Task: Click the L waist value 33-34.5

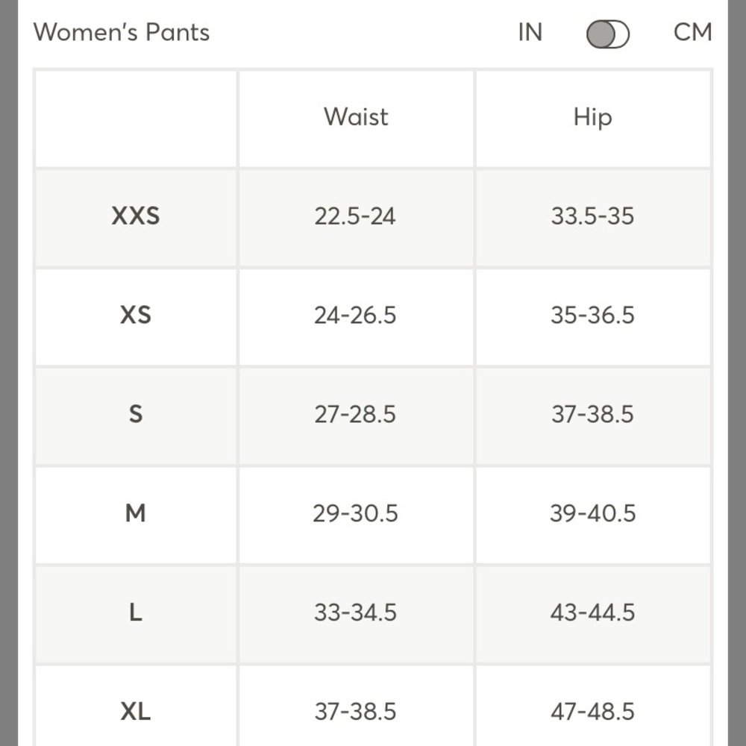Action: (x=355, y=612)
